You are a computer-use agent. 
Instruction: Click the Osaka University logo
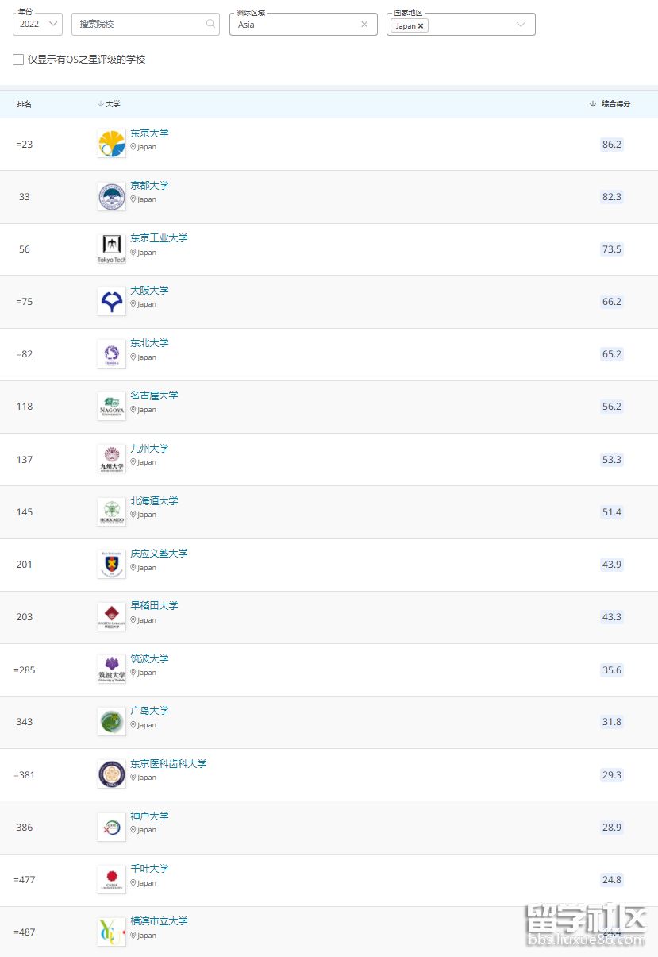point(111,301)
